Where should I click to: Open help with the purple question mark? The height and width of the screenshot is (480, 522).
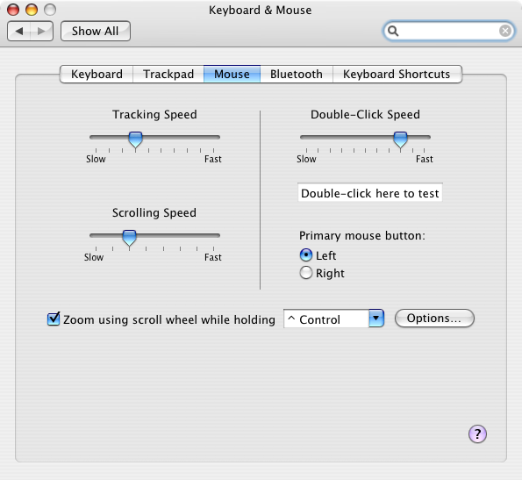coord(477,434)
